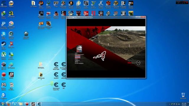Launch Movavi Video Suite 12

point(11,25)
